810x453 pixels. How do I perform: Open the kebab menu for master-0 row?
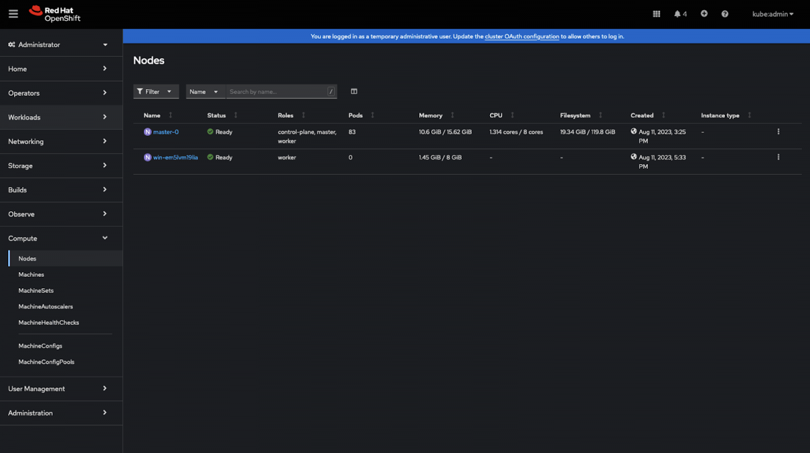(778, 131)
